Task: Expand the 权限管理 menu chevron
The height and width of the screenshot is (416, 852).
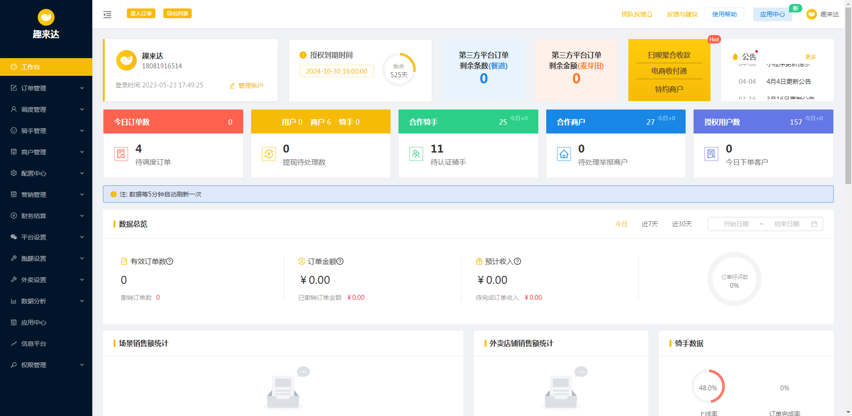Action: [x=82, y=365]
